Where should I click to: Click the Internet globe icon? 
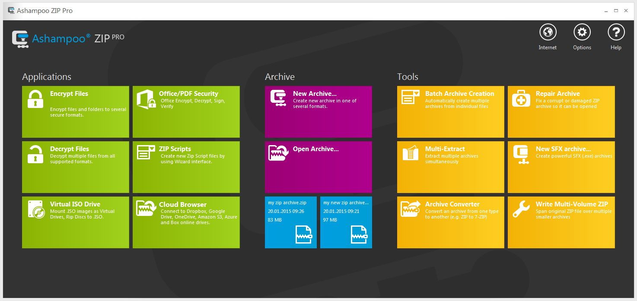coord(548,32)
